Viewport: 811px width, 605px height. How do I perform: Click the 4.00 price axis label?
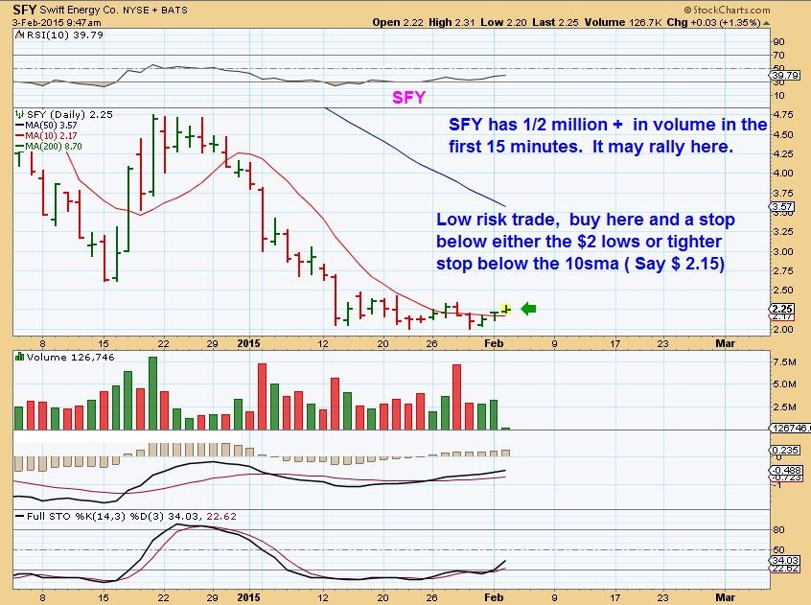coord(783,174)
